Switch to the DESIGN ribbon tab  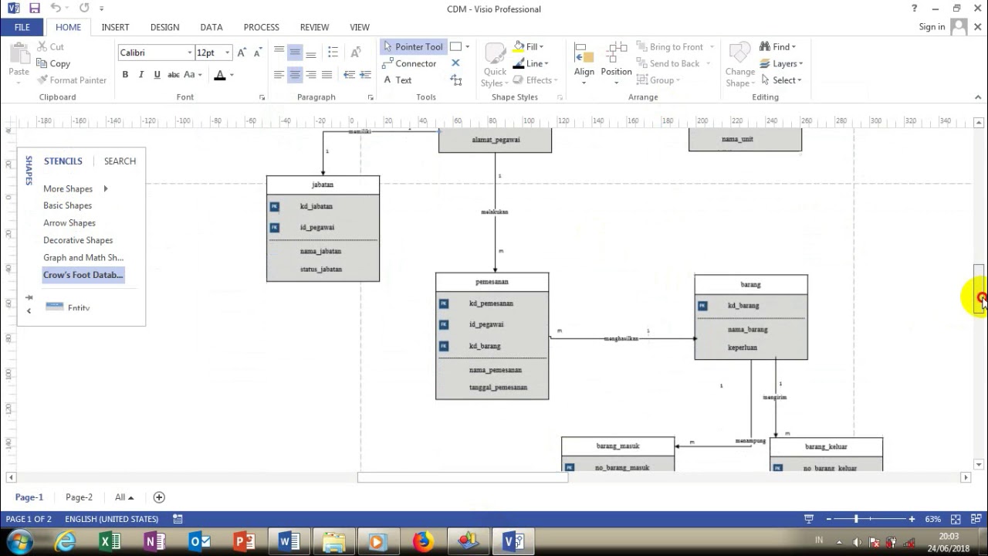point(164,27)
